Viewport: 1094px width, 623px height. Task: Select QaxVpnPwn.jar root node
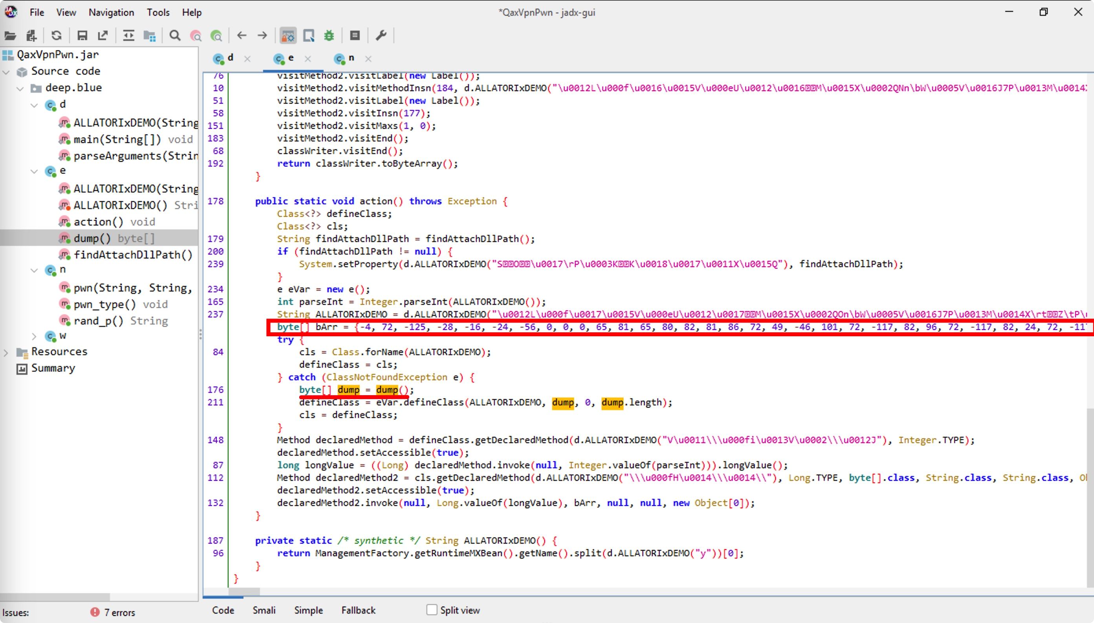click(x=57, y=55)
